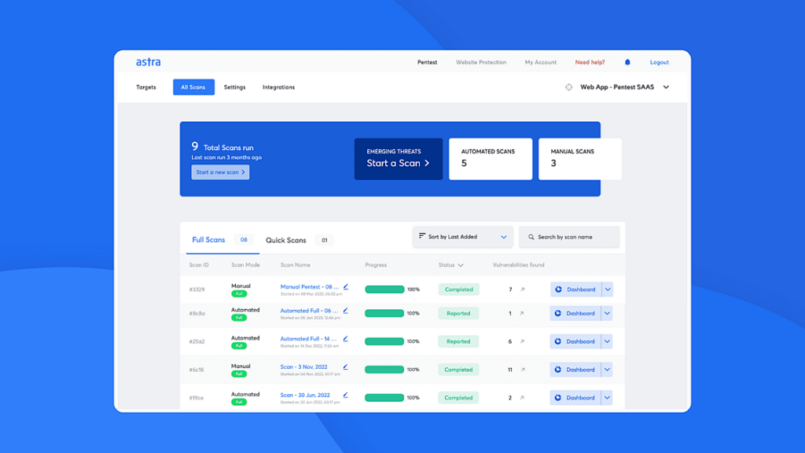The height and width of the screenshot is (453, 805).
Task: Click the Manual Scans card
Action: (x=580, y=159)
